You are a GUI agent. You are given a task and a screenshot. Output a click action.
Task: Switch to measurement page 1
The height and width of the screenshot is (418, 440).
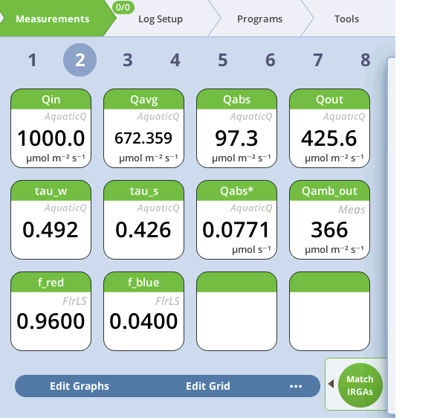tap(33, 60)
